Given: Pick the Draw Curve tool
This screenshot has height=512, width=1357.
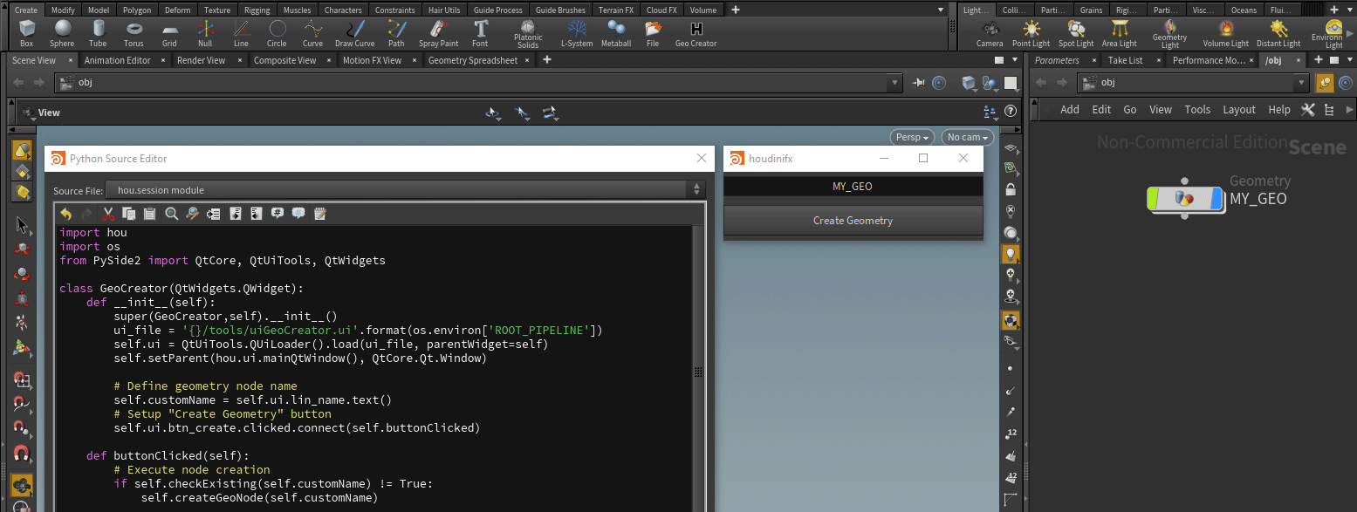Looking at the screenshot, I should [x=355, y=33].
